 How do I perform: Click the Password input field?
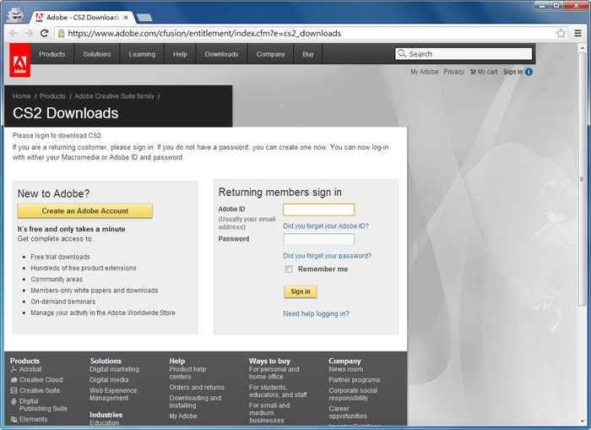click(319, 240)
